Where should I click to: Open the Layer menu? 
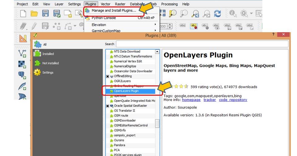(x=59, y=4)
